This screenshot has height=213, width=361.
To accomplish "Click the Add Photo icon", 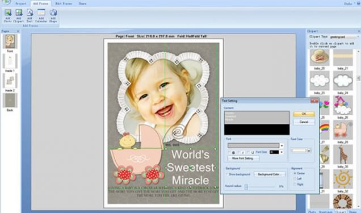I will click(x=8, y=15).
